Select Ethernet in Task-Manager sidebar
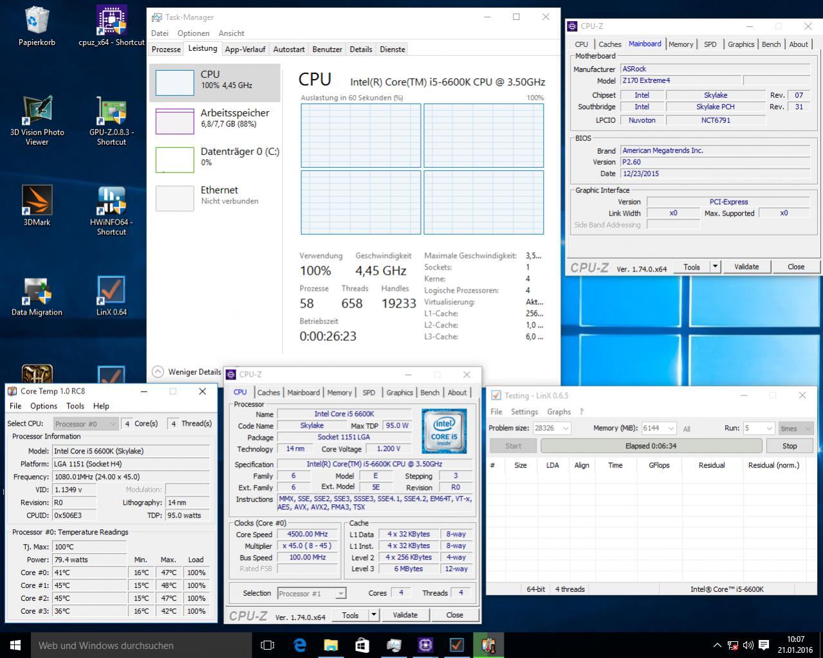The height and width of the screenshot is (658, 823). click(x=215, y=198)
